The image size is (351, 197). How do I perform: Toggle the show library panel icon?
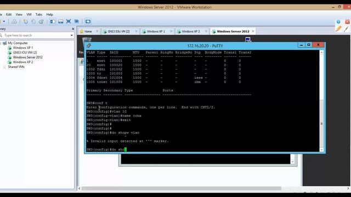coord(53,21)
